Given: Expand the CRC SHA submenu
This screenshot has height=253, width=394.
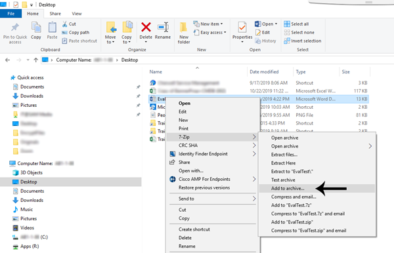Looking at the screenshot, I should pyautogui.click(x=254, y=146).
